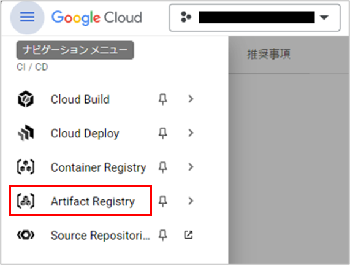Viewport: 350px width, 265px height.
Task: Click the project selector dots icon
Action: point(186,17)
